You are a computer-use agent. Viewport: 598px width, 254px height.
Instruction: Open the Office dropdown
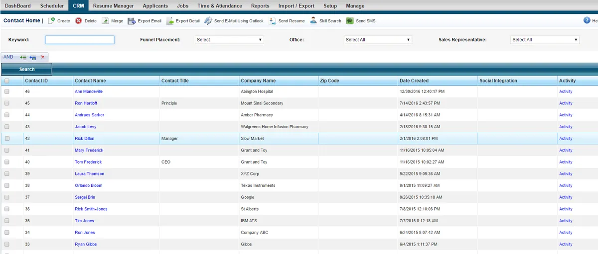[378, 40]
